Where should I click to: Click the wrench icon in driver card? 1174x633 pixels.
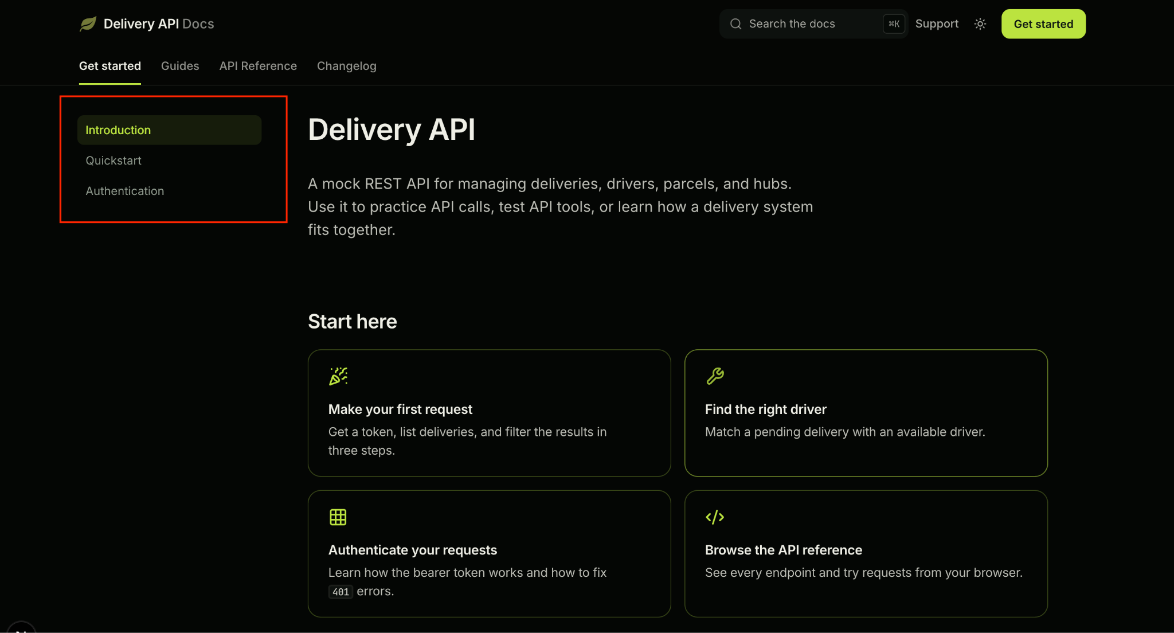tap(715, 376)
